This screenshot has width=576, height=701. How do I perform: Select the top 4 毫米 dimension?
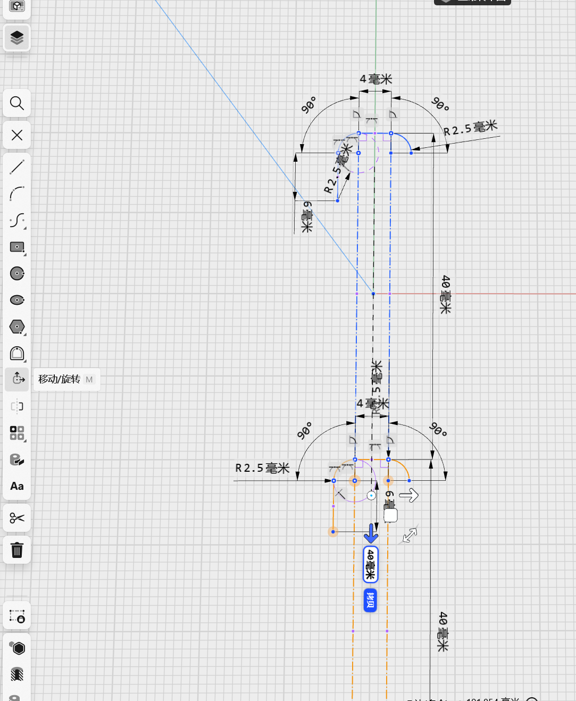coord(376,79)
